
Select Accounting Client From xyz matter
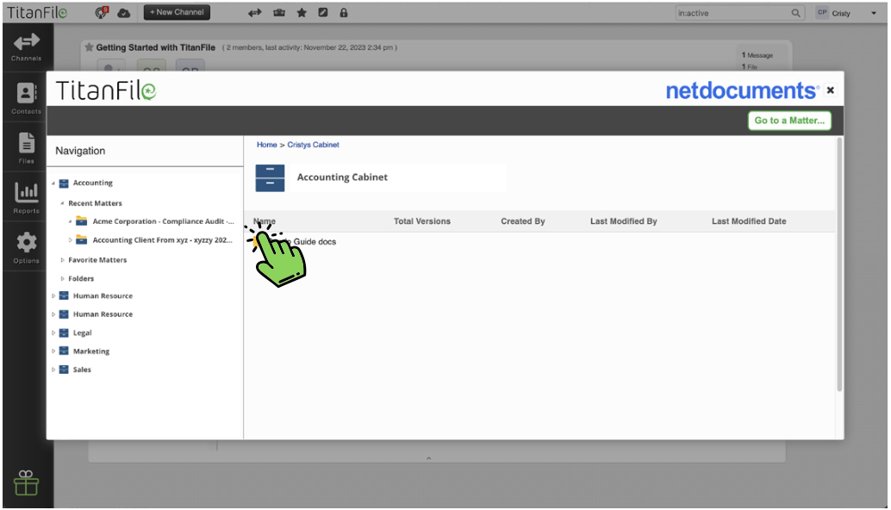point(163,240)
